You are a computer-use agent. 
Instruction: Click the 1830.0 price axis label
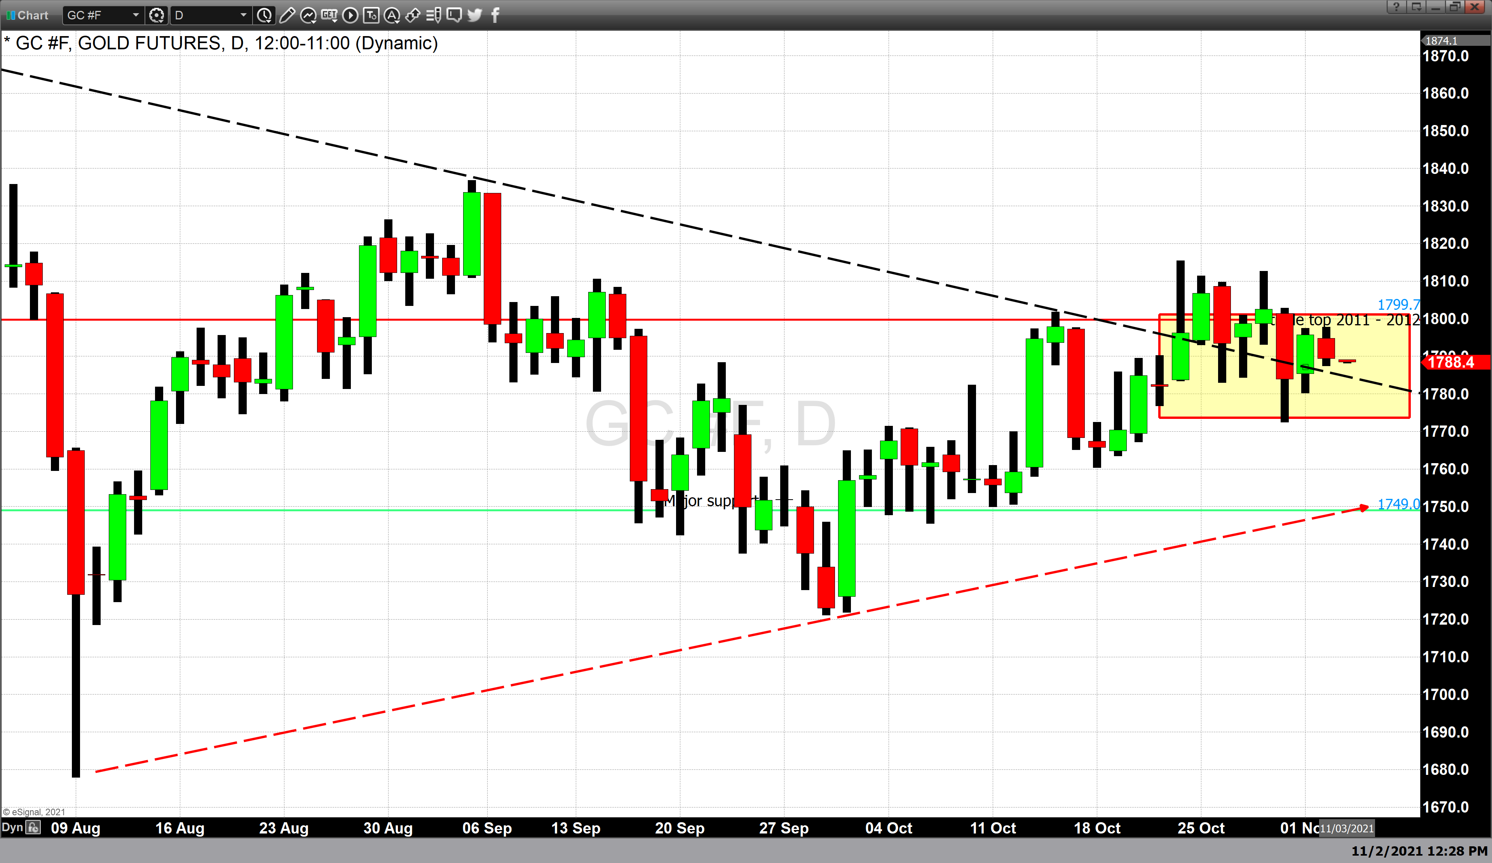point(1446,206)
